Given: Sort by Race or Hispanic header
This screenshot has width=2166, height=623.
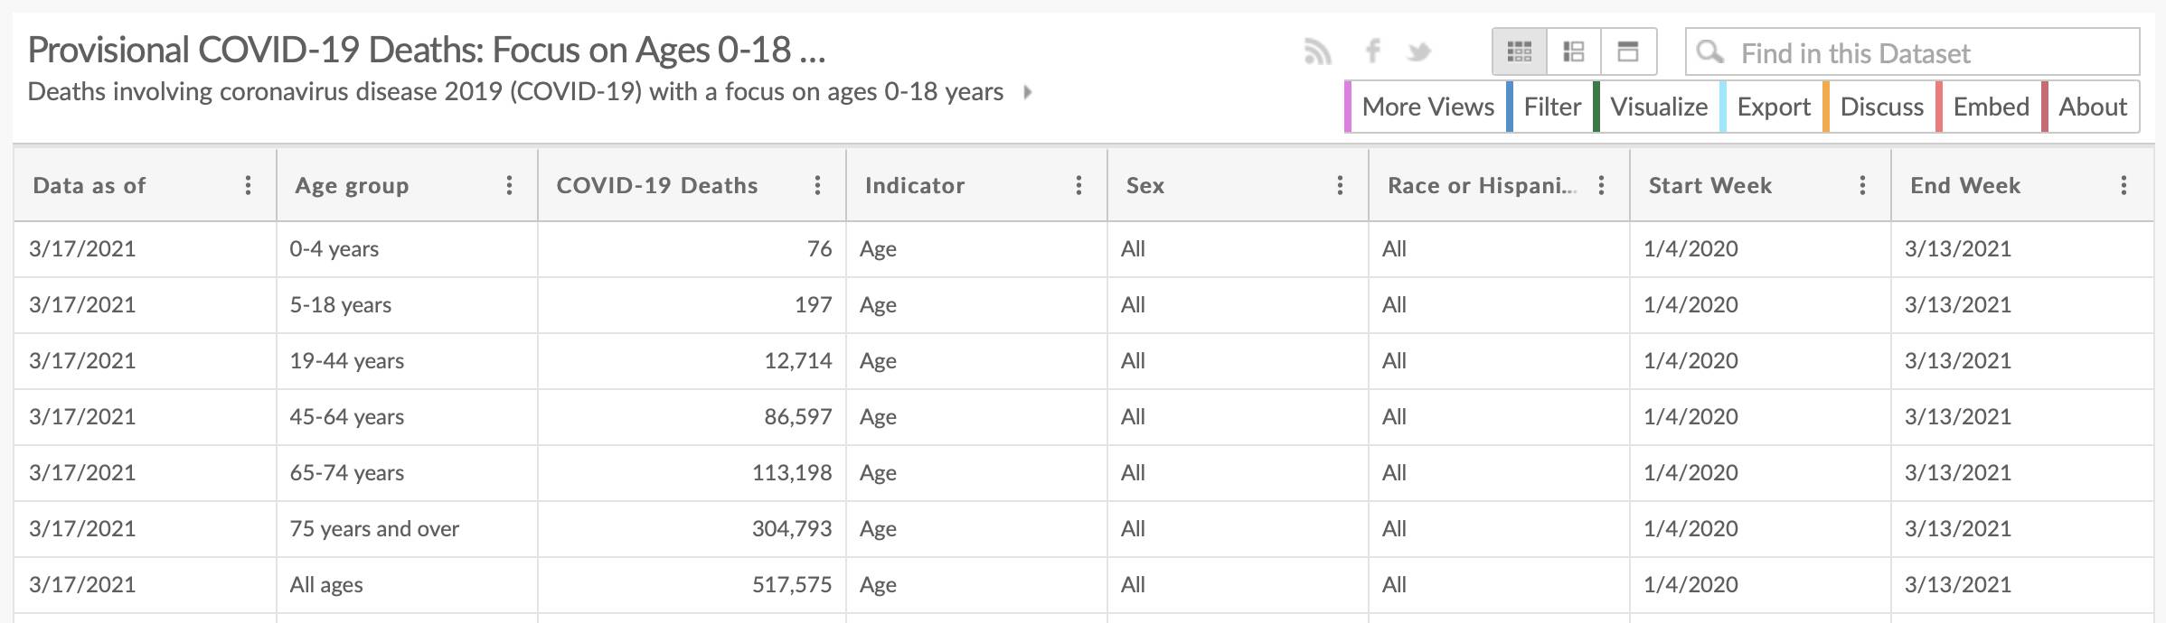Looking at the screenshot, I should click(x=1482, y=185).
